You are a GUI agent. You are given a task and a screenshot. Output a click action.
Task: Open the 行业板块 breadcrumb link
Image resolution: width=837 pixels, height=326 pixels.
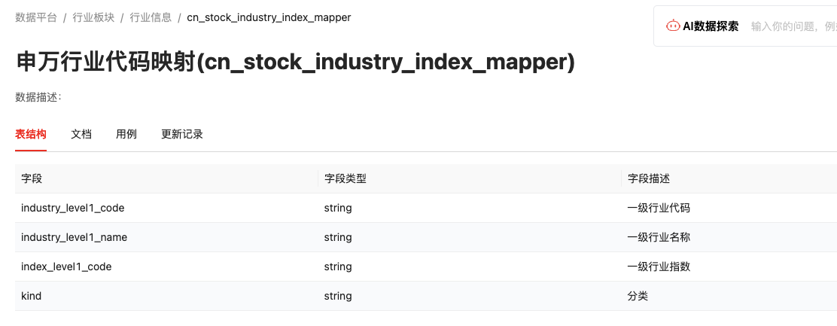point(93,17)
